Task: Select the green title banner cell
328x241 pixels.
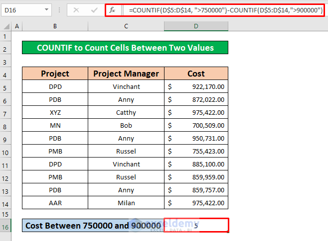Action: click(125, 48)
